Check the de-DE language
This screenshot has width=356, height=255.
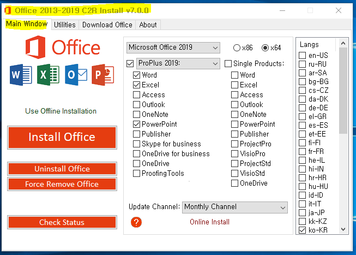(302, 108)
